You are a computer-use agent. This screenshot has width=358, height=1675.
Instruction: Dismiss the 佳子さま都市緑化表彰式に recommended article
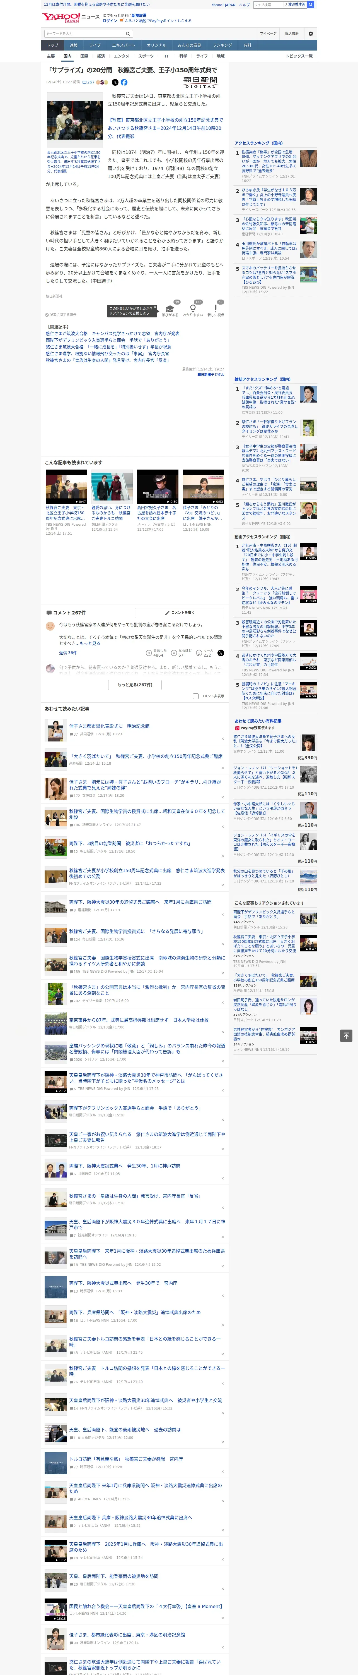(222, 739)
